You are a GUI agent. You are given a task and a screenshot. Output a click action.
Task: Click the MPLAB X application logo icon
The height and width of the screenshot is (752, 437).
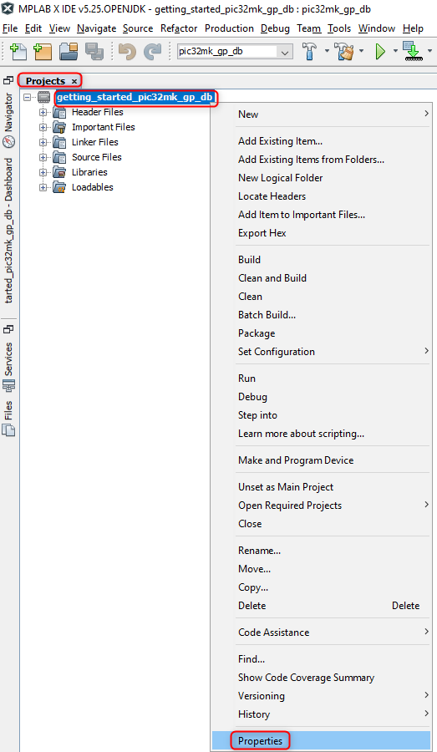pyautogui.click(x=8, y=8)
